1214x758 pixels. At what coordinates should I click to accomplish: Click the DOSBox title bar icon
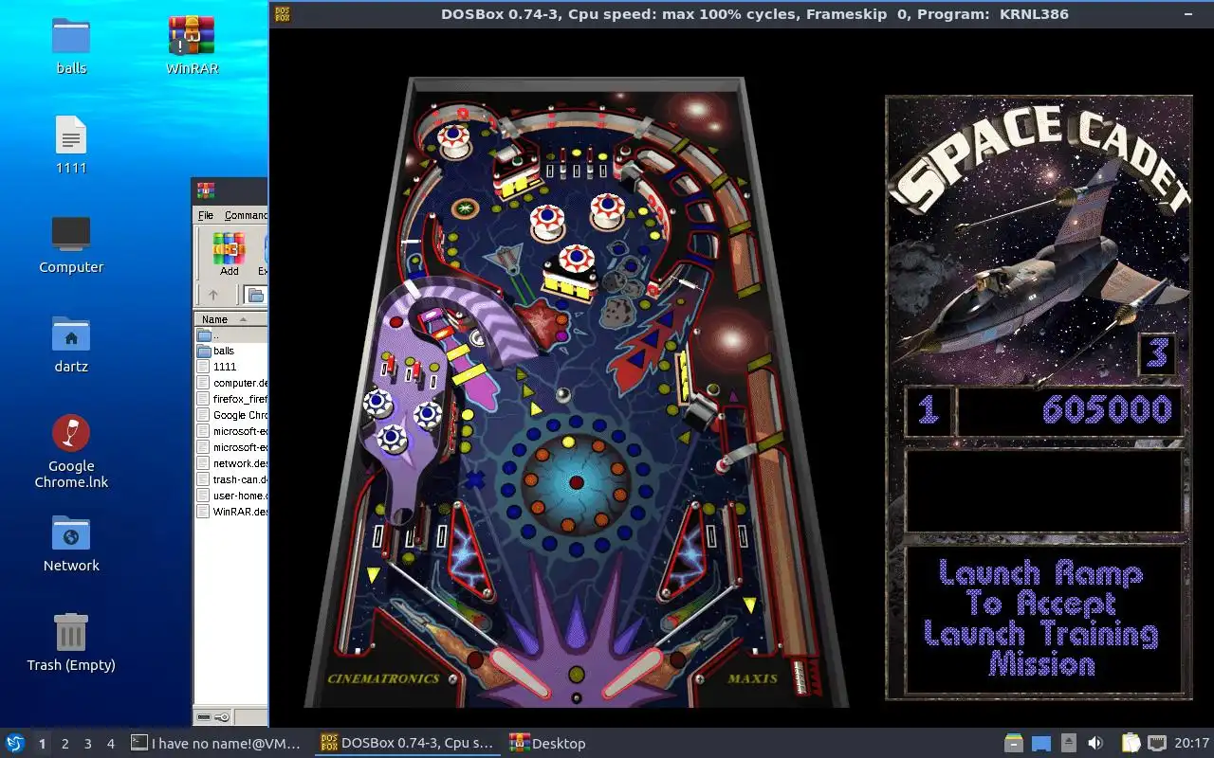click(283, 13)
